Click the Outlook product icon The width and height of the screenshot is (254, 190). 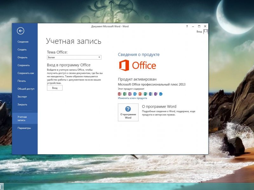[135, 94]
